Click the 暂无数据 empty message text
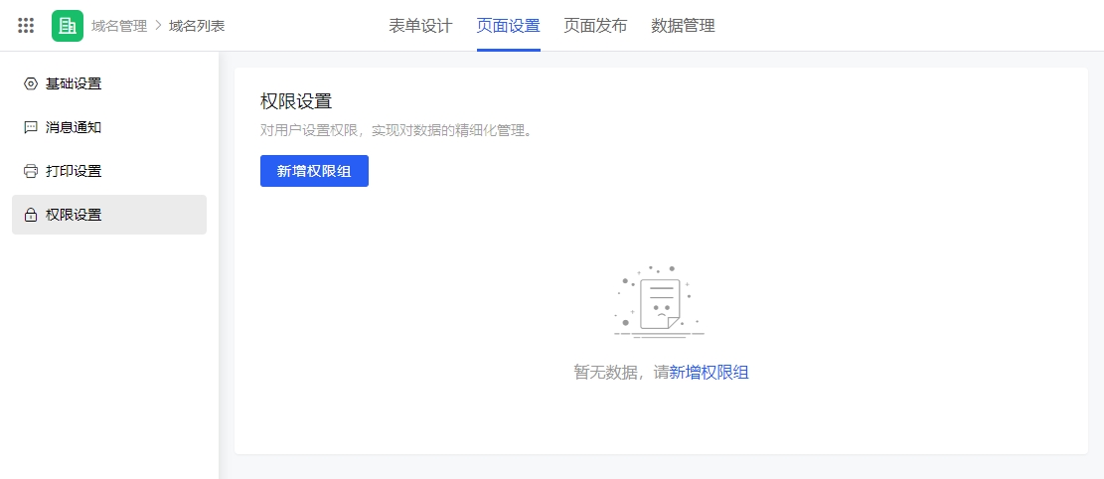The width and height of the screenshot is (1104, 479). pyautogui.click(x=621, y=373)
